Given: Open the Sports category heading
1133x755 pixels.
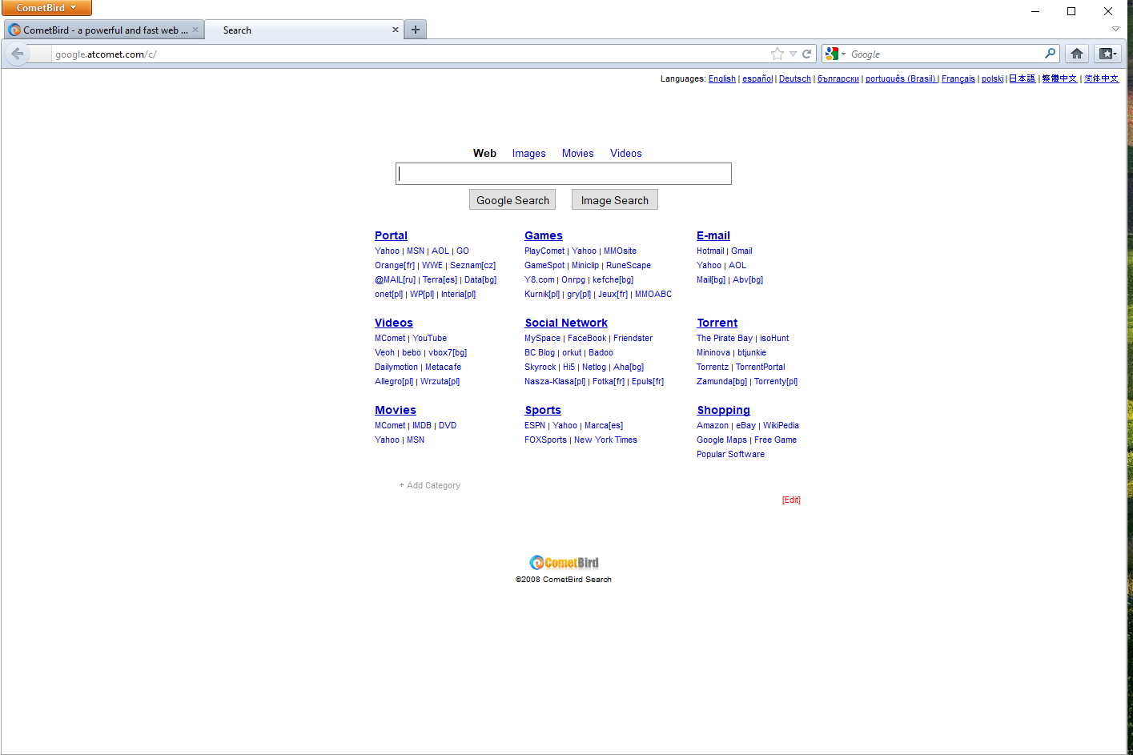Looking at the screenshot, I should (543, 410).
